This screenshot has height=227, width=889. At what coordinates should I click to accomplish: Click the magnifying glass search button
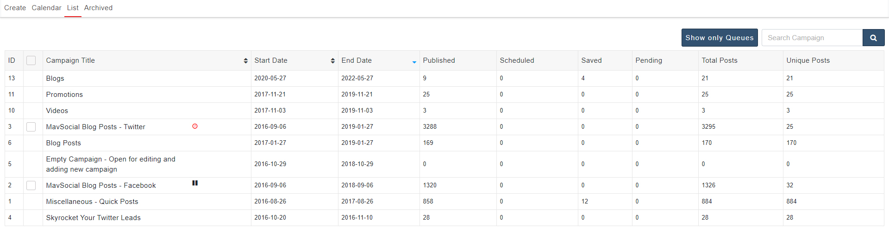click(x=873, y=38)
